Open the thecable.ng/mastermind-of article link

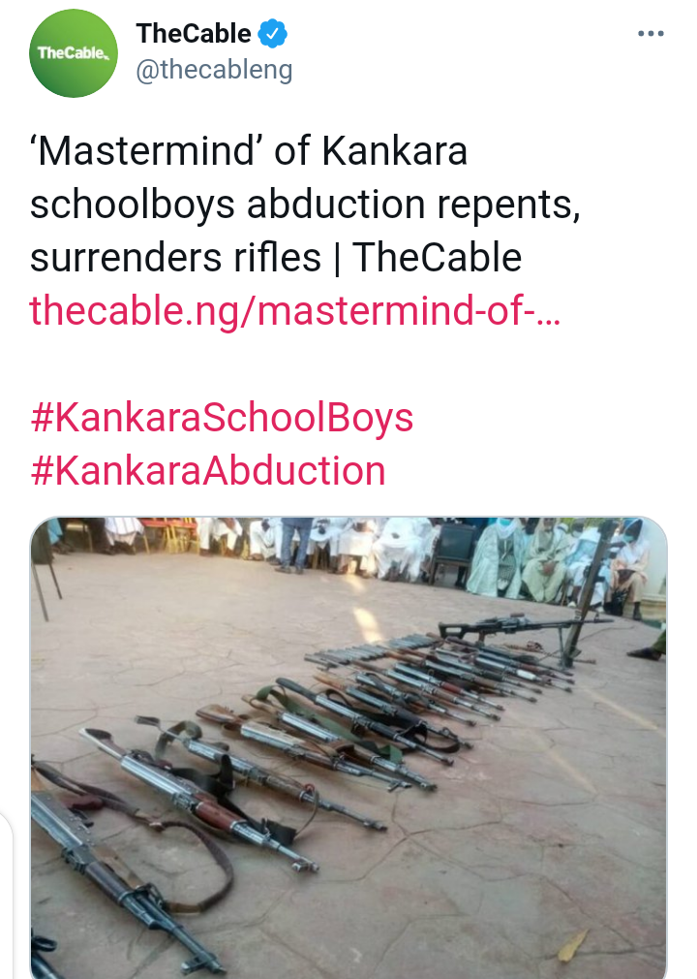295,310
